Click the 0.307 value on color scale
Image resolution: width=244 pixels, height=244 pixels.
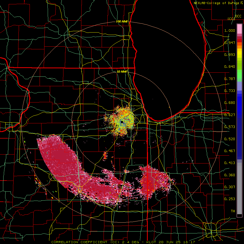(230, 187)
